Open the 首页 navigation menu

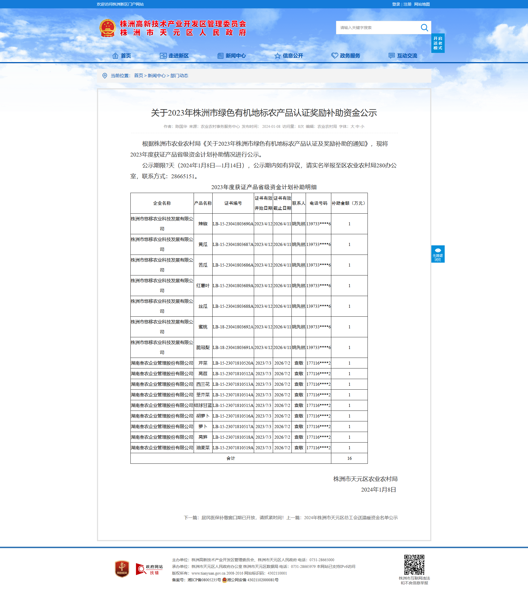pyautogui.click(x=126, y=56)
